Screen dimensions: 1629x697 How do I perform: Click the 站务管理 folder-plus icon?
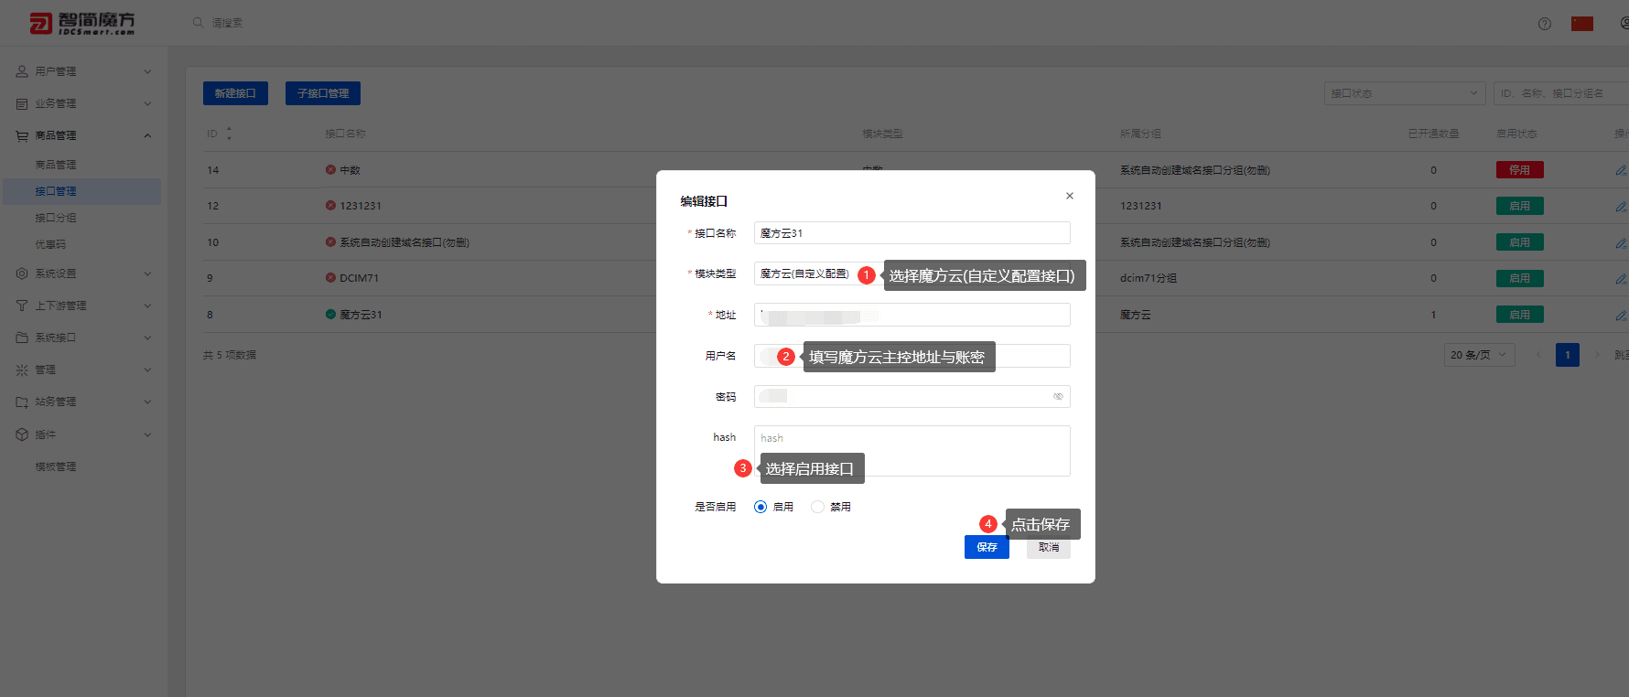[22, 402]
